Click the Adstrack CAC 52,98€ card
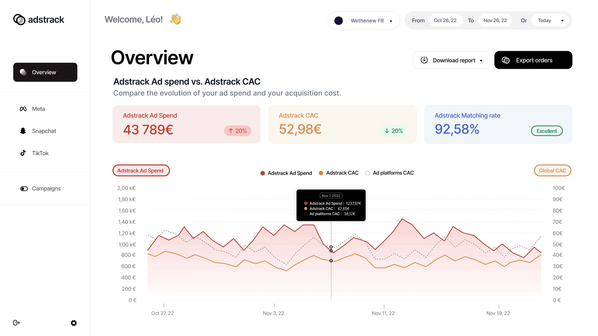 [342, 124]
